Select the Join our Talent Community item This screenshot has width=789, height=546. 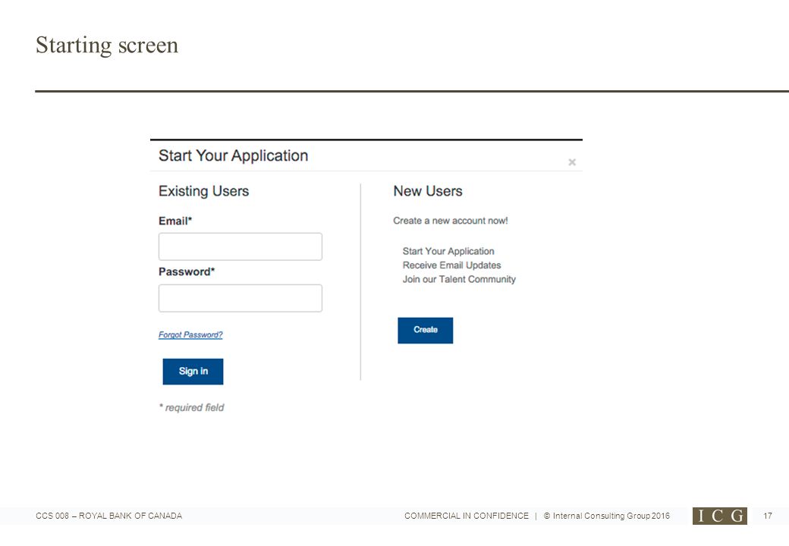click(x=459, y=279)
